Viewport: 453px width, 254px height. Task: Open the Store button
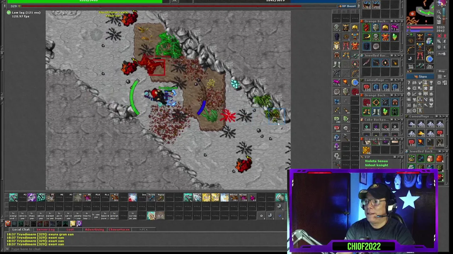click(420, 77)
